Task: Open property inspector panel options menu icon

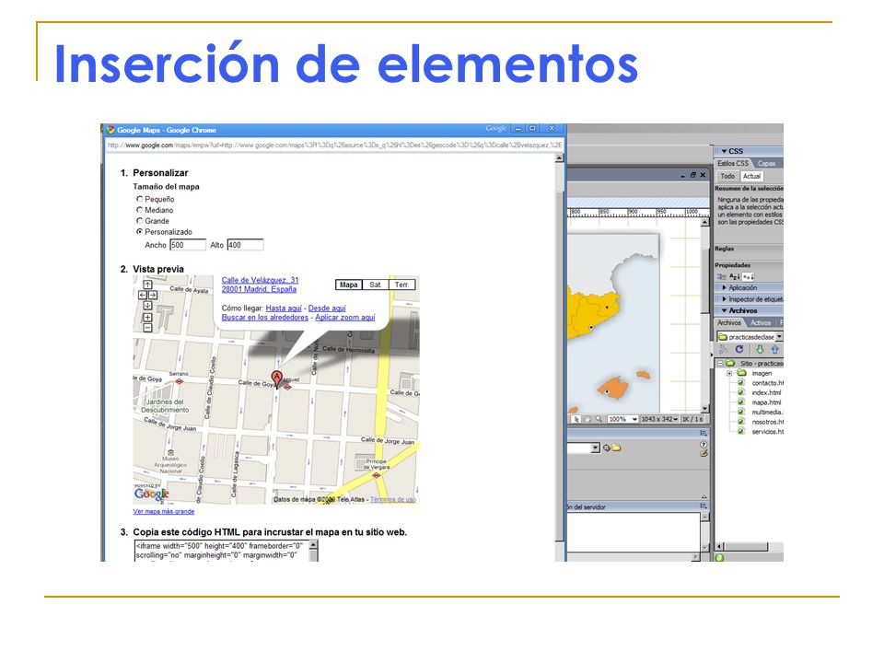Action: (704, 433)
